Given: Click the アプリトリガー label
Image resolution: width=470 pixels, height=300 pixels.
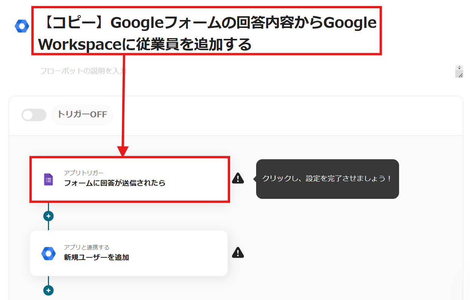Looking at the screenshot, I should coord(84,173).
